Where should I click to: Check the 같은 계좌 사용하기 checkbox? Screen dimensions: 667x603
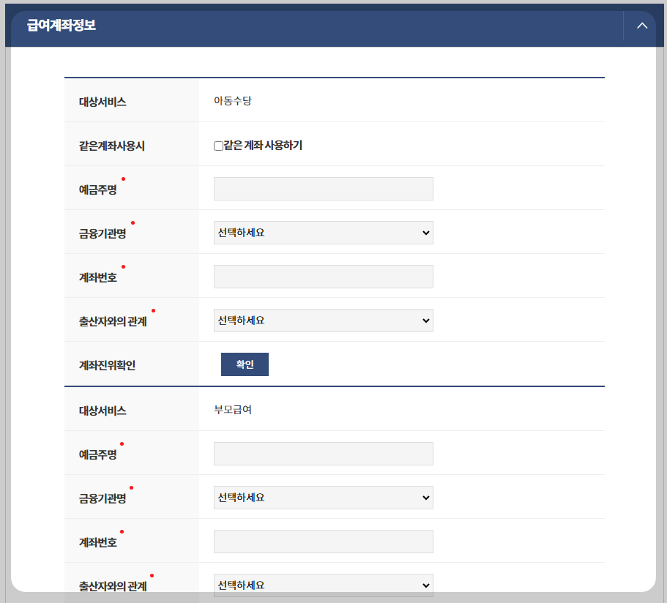pyautogui.click(x=218, y=146)
